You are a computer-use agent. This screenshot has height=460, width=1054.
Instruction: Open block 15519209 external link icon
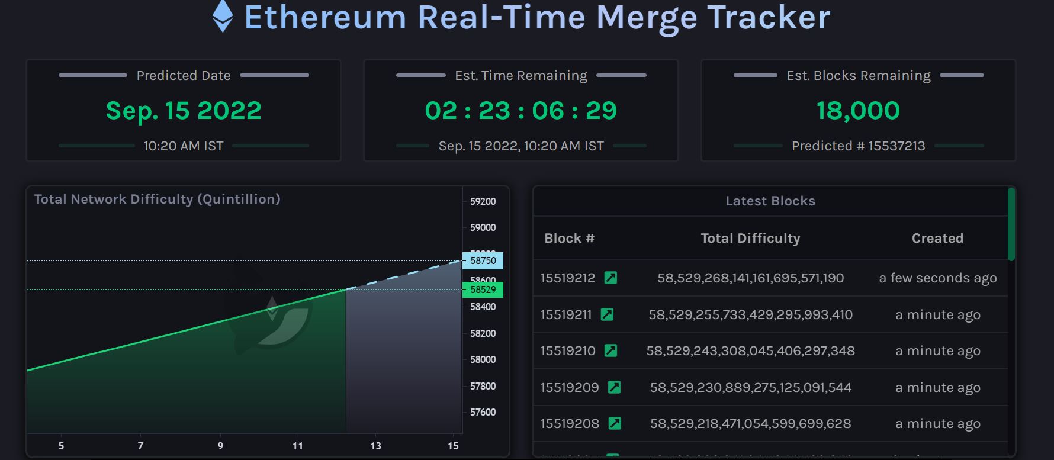[613, 387]
